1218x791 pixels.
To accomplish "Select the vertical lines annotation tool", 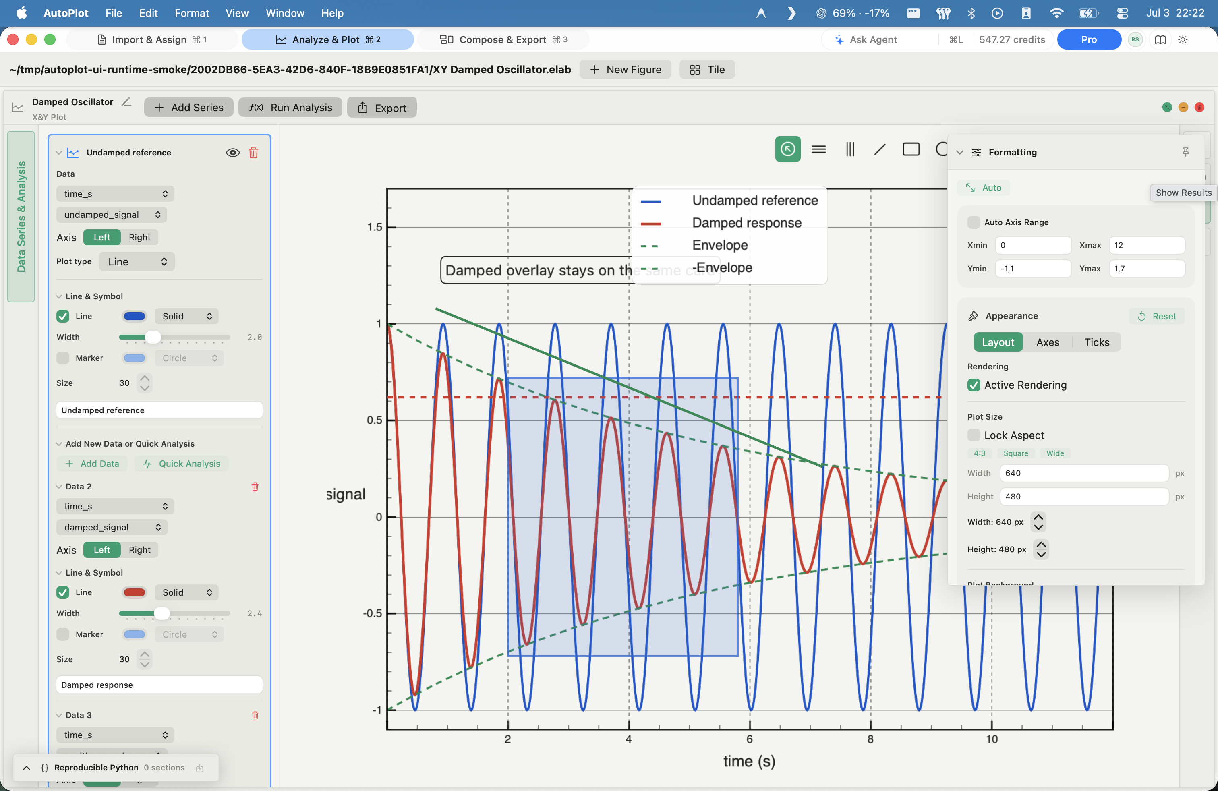I will coord(849,149).
